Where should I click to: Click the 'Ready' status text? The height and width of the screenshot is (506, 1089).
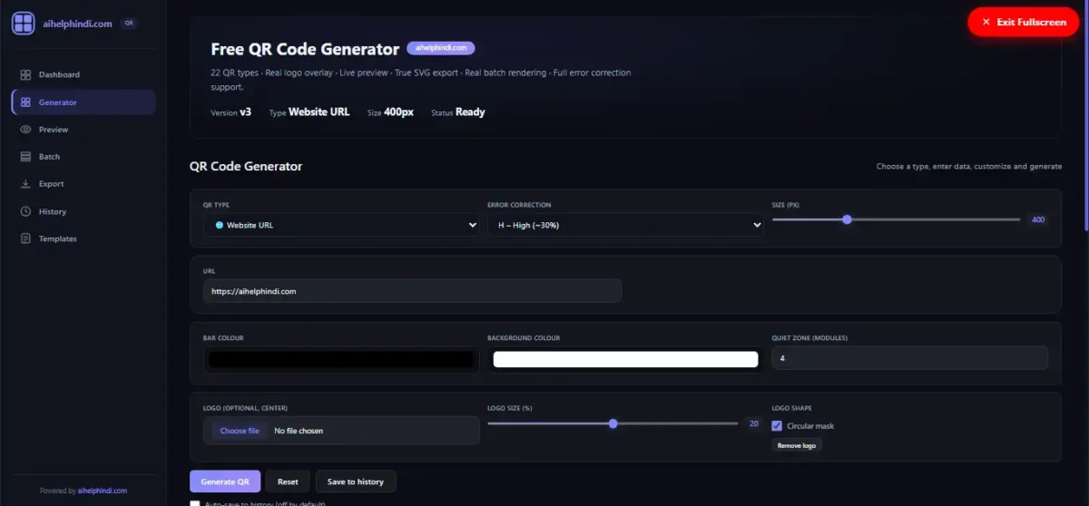(471, 112)
